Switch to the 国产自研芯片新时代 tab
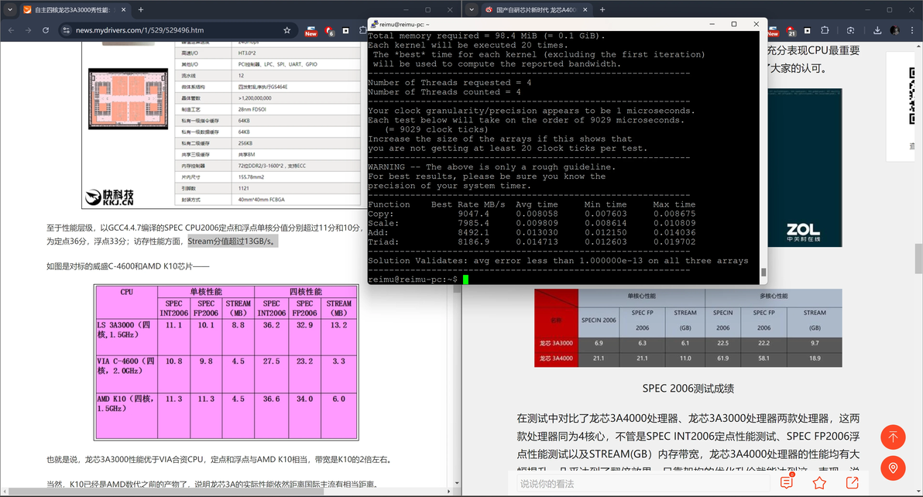Screen dimensions: 923x497 click(533, 10)
